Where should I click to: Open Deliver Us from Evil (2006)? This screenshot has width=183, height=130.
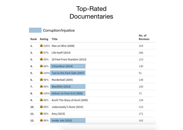coord(68,93)
